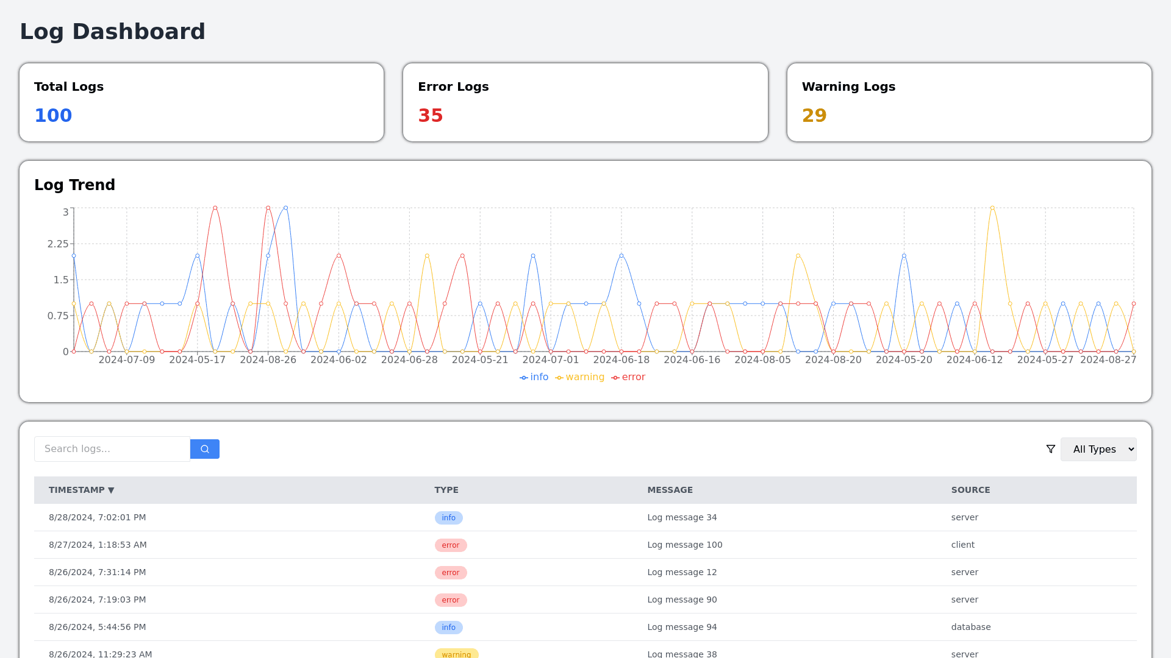This screenshot has height=658, width=1171.
Task: Click the Search logs input field
Action: (x=112, y=449)
